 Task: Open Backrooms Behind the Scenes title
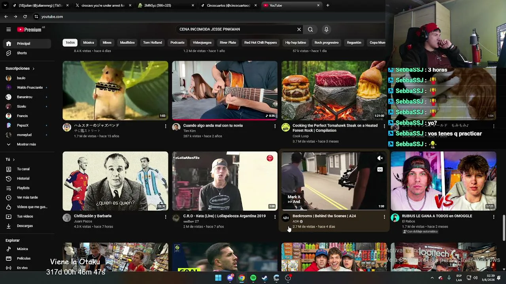tap(324, 216)
